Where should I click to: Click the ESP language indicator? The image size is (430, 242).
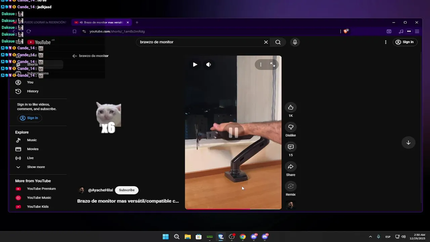click(x=388, y=237)
